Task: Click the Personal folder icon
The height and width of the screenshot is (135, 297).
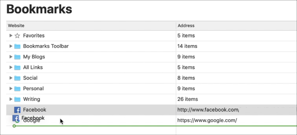Action: click(x=17, y=89)
